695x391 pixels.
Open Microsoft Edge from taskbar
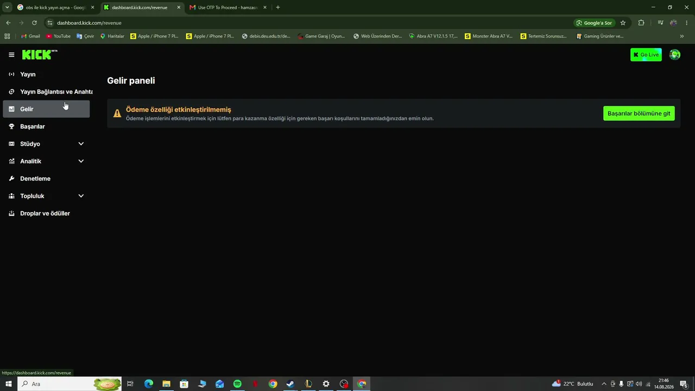(148, 384)
